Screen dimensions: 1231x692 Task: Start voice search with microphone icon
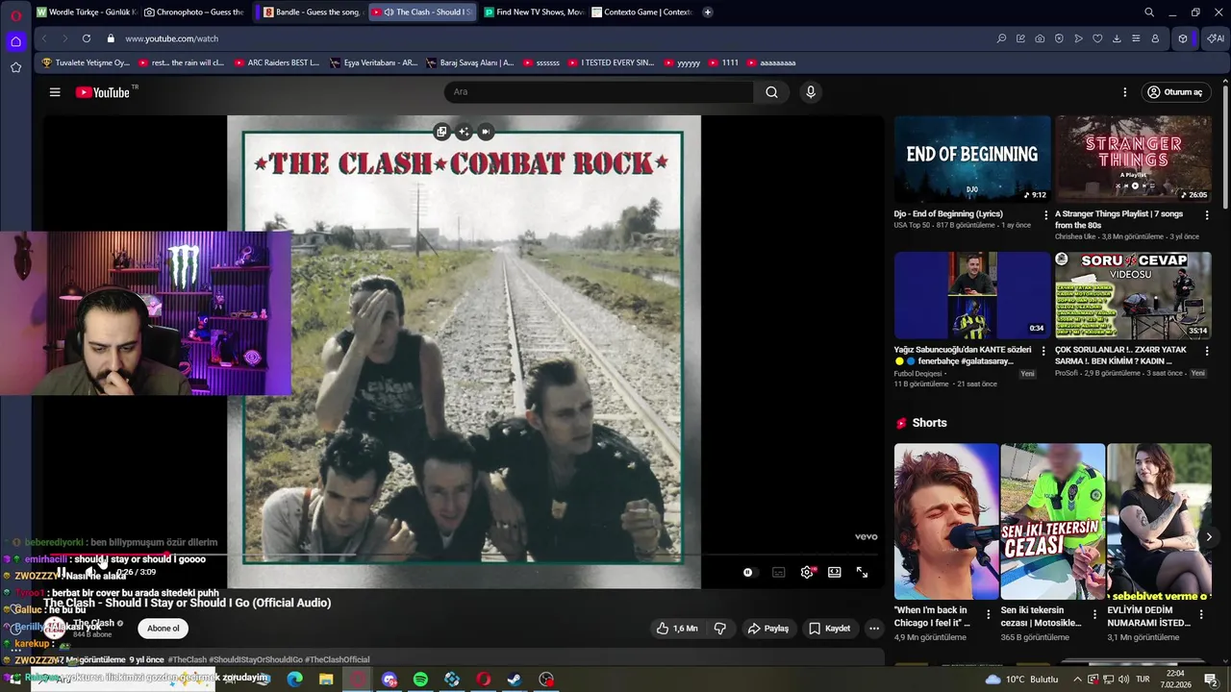coord(811,92)
